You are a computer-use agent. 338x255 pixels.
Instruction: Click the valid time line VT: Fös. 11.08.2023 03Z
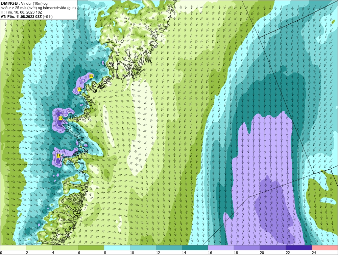pos(21,16)
